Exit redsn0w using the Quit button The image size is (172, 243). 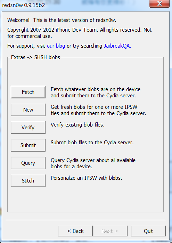coord(148,231)
